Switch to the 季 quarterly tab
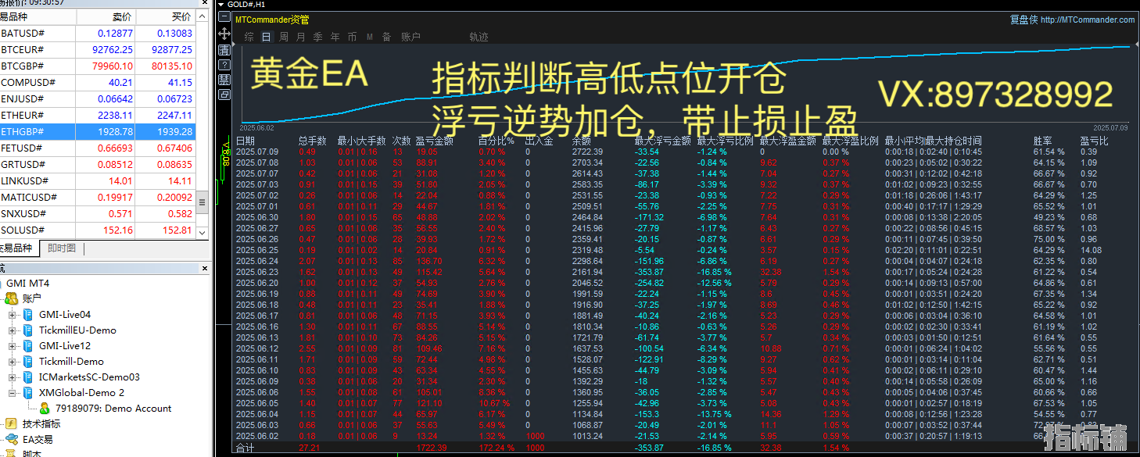The width and height of the screenshot is (1140, 457). pyautogui.click(x=317, y=37)
